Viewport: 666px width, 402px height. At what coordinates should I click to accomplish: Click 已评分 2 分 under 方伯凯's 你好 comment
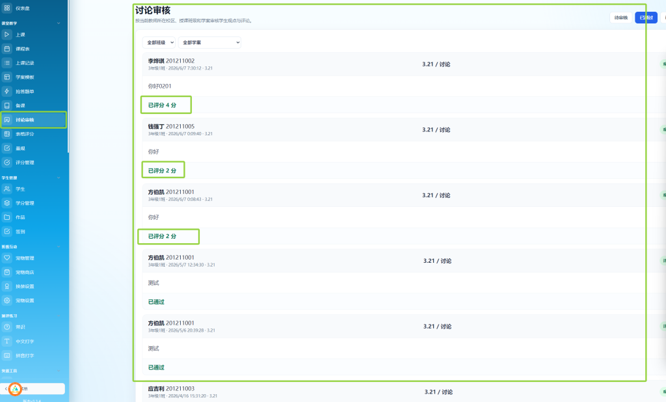point(162,236)
